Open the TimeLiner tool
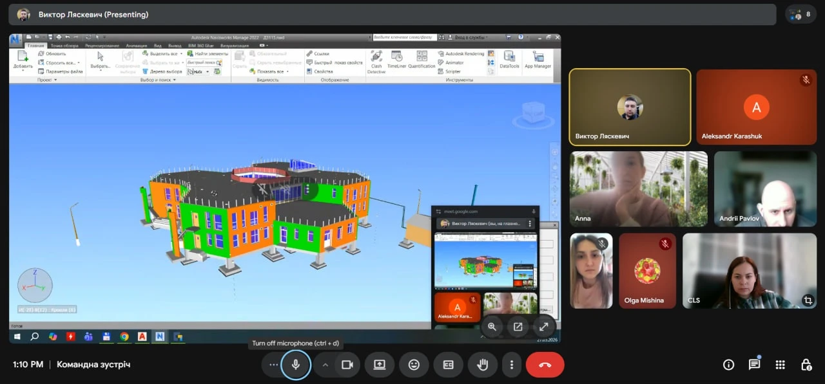This screenshot has width=825, height=384. (x=396, y=60)
